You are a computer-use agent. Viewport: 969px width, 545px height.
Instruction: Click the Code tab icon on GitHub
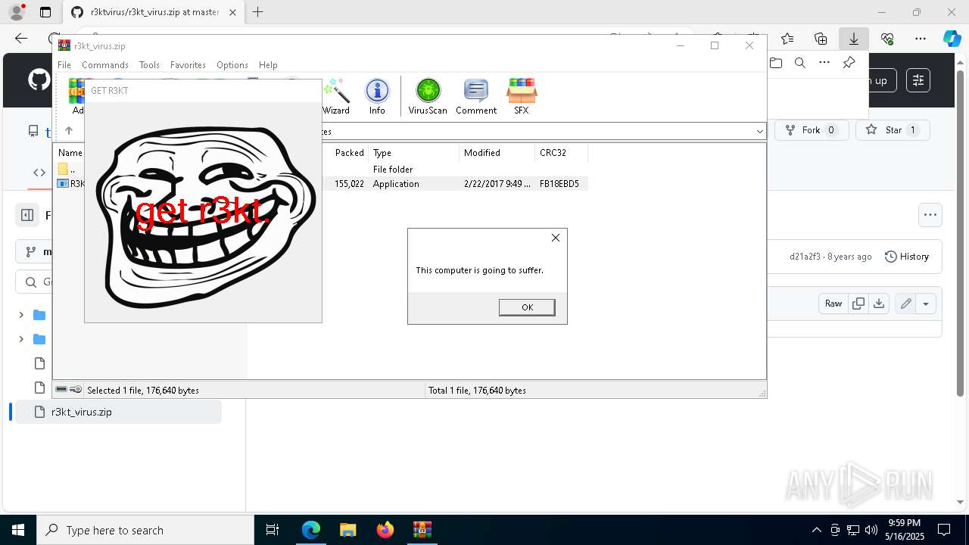pyautogui.click(x=39, y=173)
